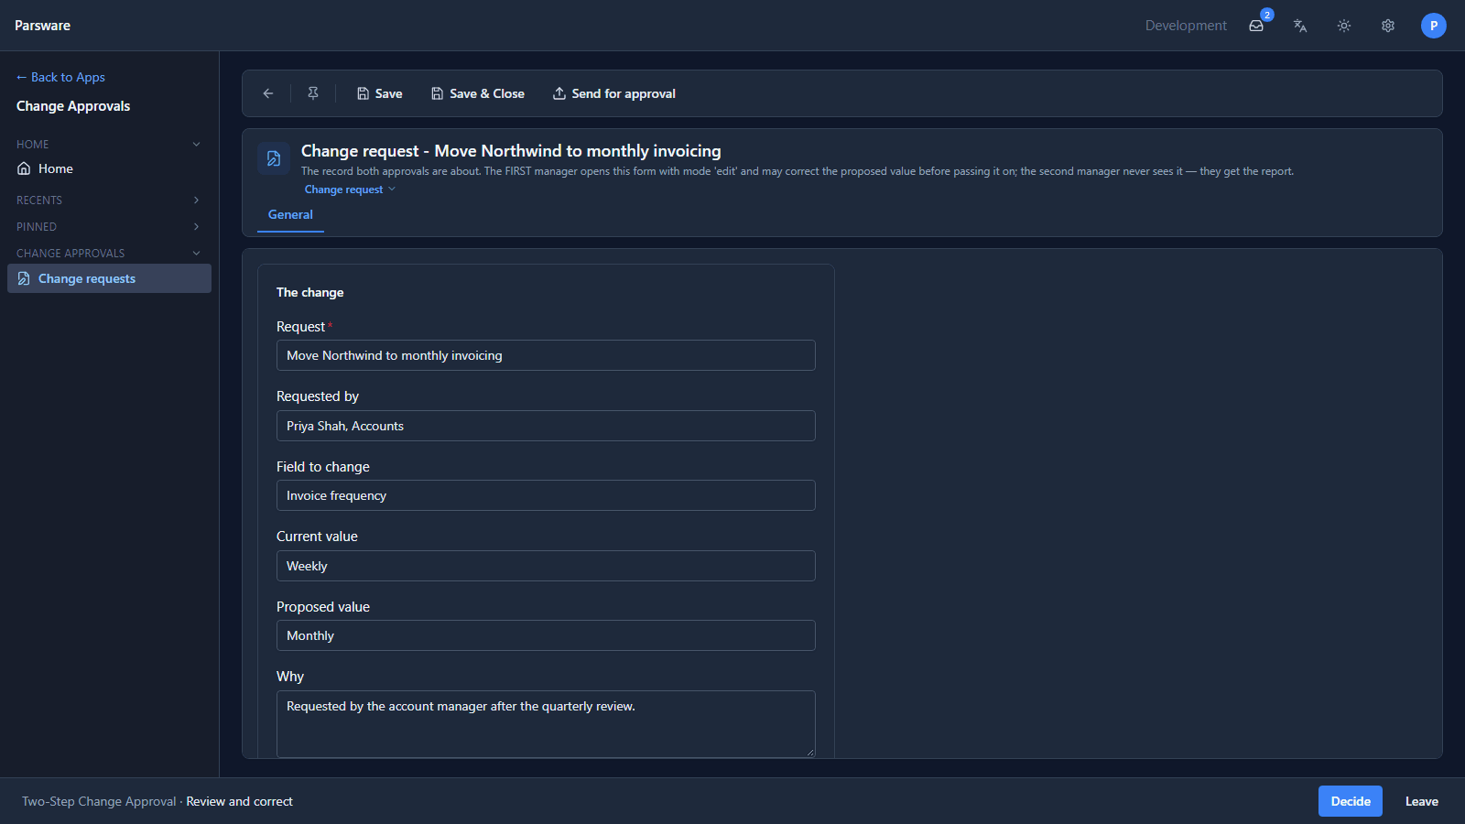Go back using the toolbar arrow icon
The height and width of the screenshot is (824, 1465).
268,93
